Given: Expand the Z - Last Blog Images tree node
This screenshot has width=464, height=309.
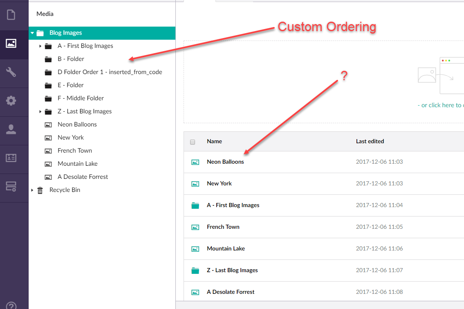Looking at the screenshot, I should pyautogui.click(x=40, y=111).
